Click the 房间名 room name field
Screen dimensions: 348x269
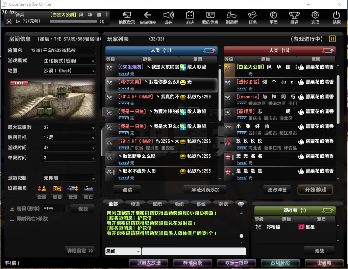[63, 50]
